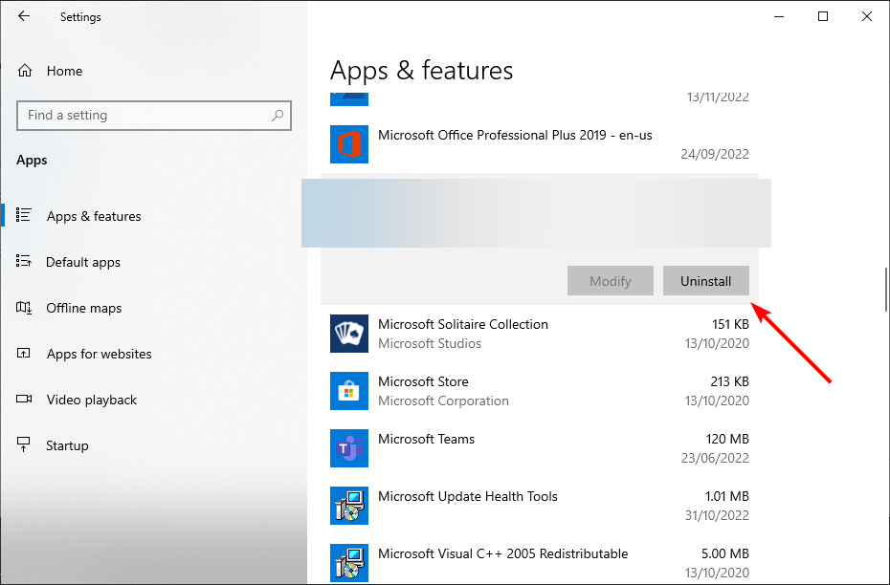Open the Offline maps page
Viewport: 890px width, 585px height.
click(84, 308)
